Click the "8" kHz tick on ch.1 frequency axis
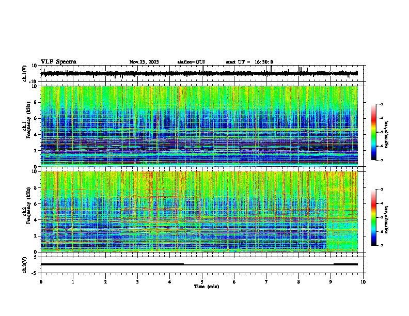Viewport: 409px width, 316px height. coord(36,102)
